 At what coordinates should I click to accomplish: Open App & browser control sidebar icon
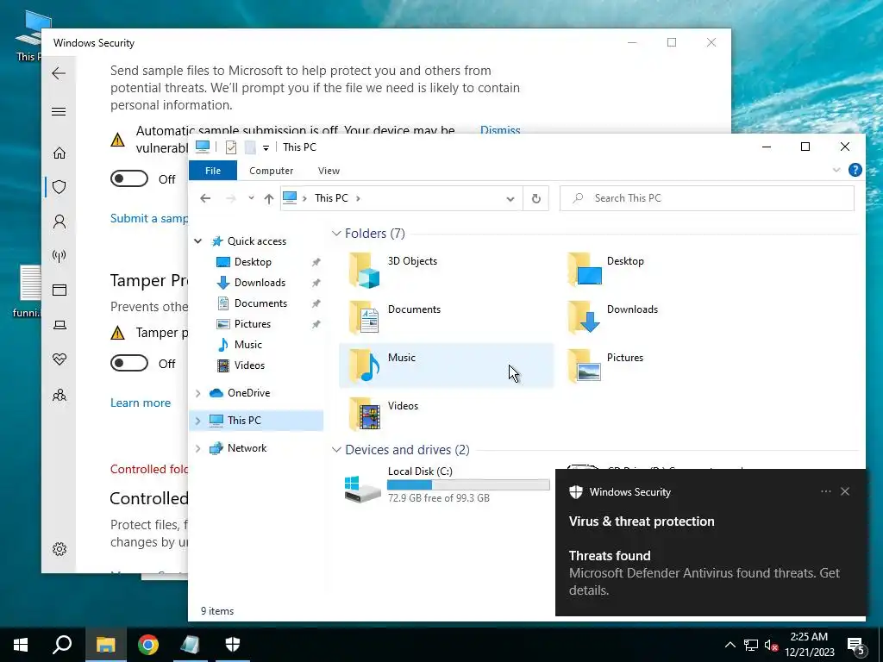point(59,290)
